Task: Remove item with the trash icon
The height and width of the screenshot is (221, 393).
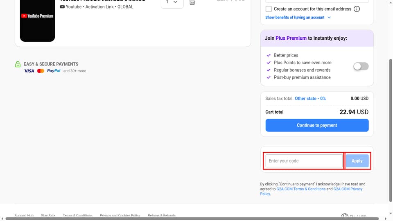Action: 192,2
